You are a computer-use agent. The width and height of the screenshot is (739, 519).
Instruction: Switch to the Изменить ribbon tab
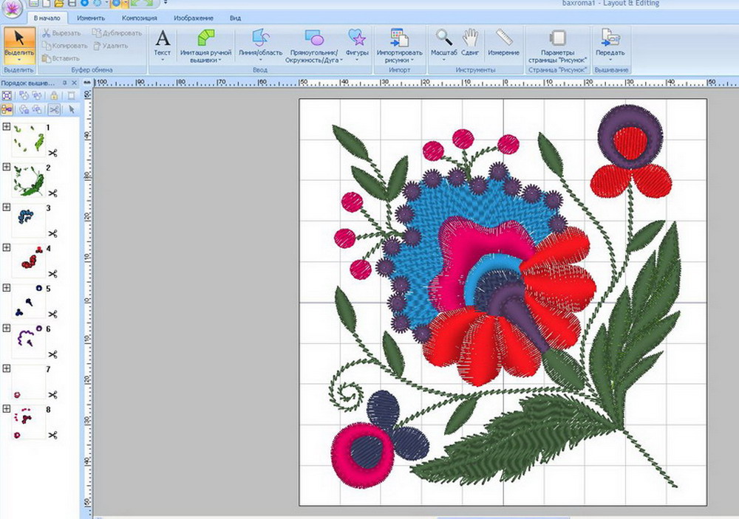[x=91, y=18]
